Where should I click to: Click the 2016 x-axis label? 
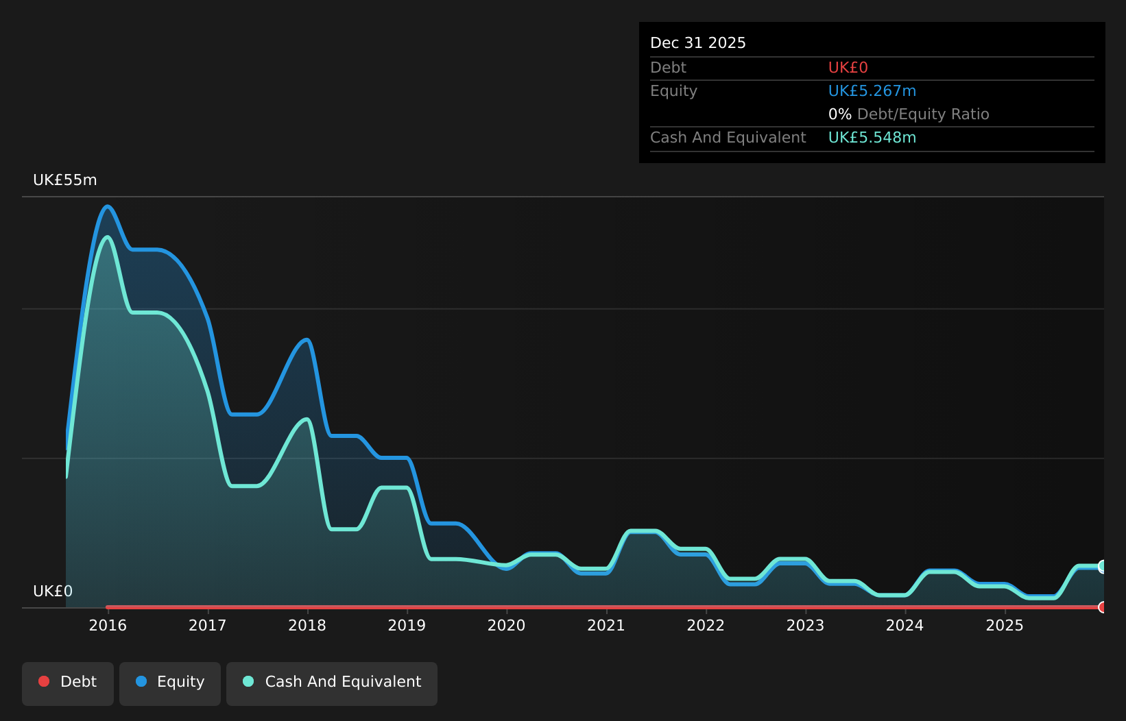[x=108, y=626]
